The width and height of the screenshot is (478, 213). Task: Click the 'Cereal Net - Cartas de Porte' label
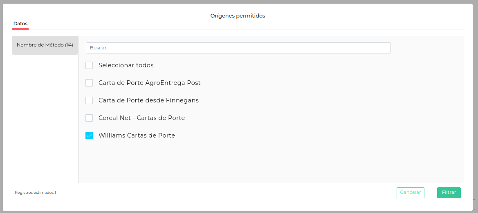(x=141, y=118)
